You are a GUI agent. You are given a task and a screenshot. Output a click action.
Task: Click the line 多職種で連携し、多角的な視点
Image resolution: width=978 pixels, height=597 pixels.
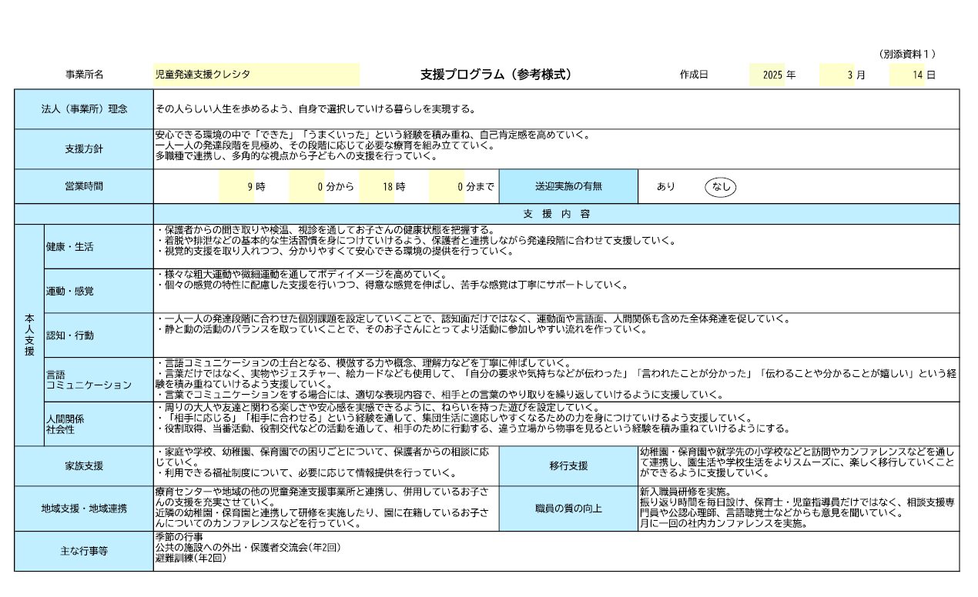296,156
